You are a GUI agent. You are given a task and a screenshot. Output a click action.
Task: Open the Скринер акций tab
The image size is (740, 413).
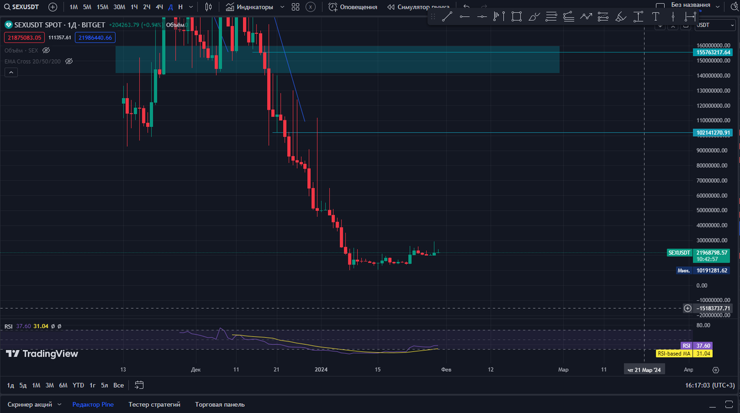30,404
